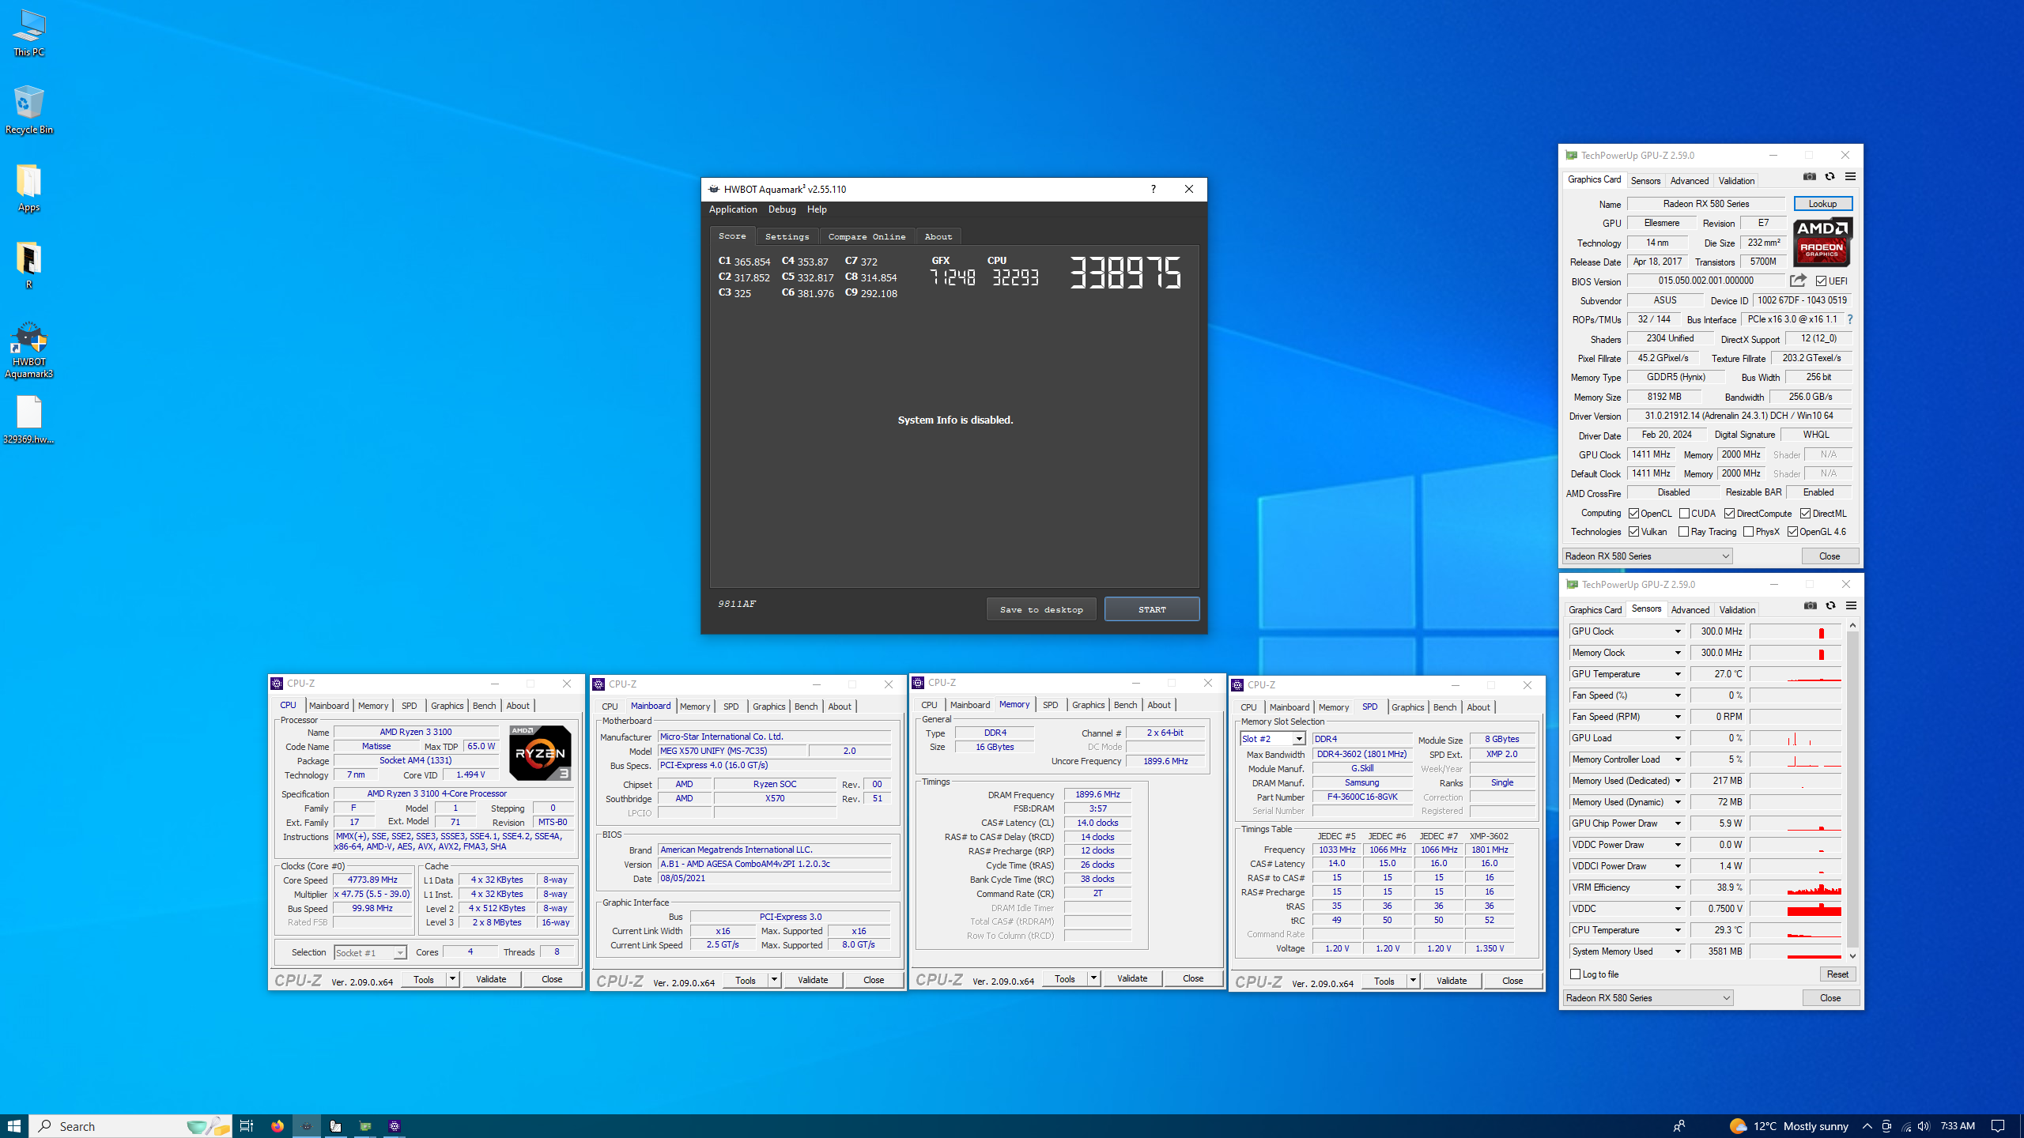Click the volume icon in system tray
Viewport: 2024px width, 1138px height.
coord(1924,1126)
